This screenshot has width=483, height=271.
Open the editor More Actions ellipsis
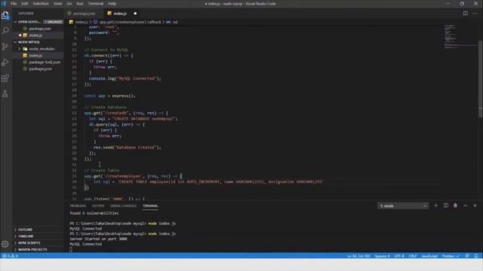pyautogui.click(x=475, y=14)
